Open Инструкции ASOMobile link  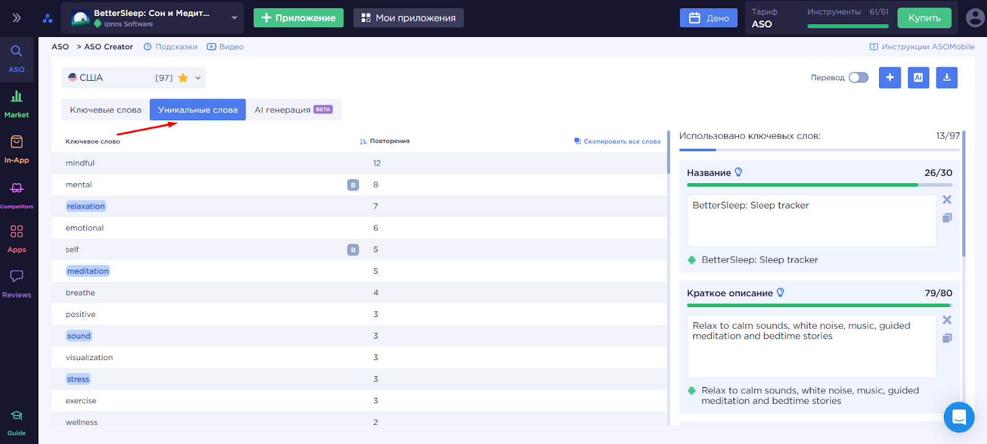[922, 47]
